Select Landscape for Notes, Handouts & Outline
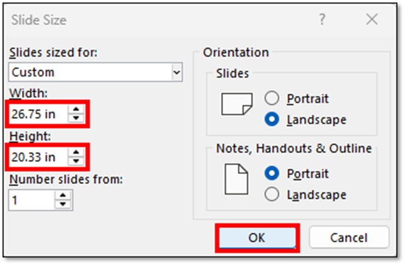405x265 pixels. (273, 195)
